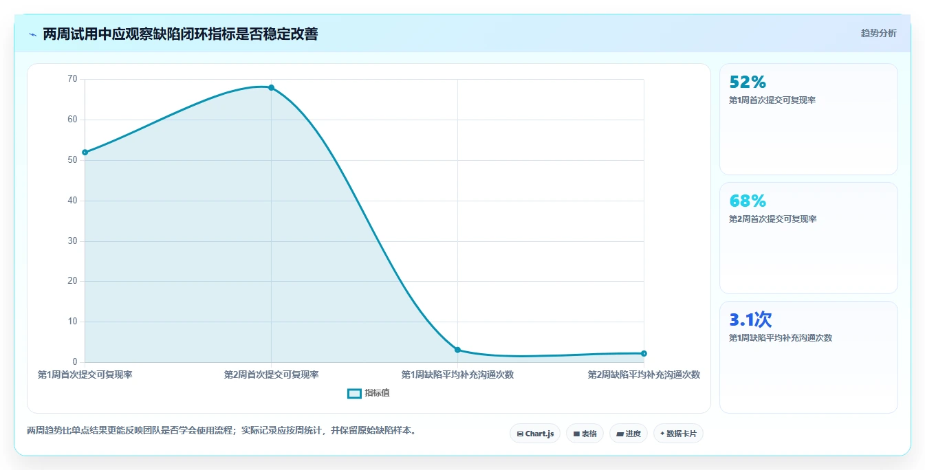Click the y-axis tick 70

click(x=72, y=79)
